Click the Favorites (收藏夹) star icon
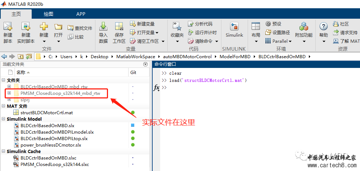Image resolution: width=360 pixels, height=171 pixels. tap(177, 27)
